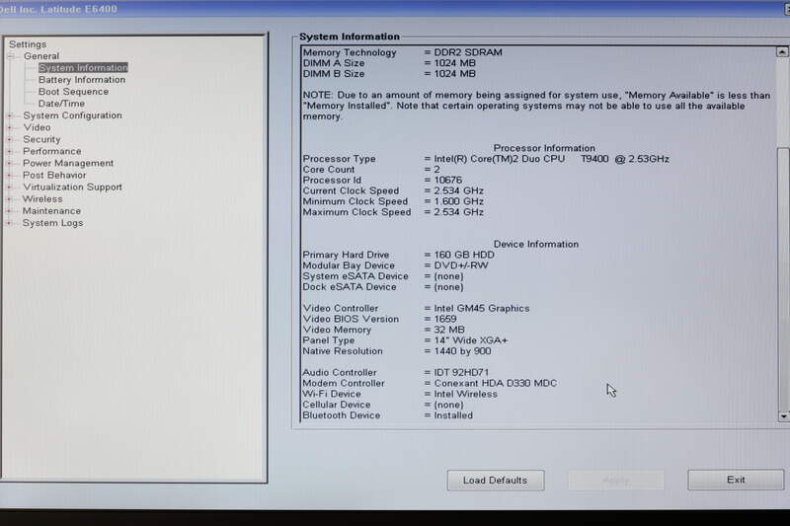
Task: Open Battery Information page
Action: (82, 80)
